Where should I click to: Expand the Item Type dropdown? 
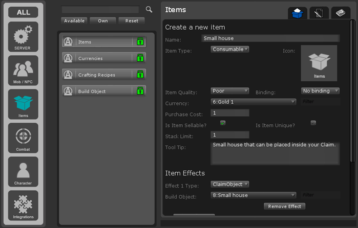(230, 50)
